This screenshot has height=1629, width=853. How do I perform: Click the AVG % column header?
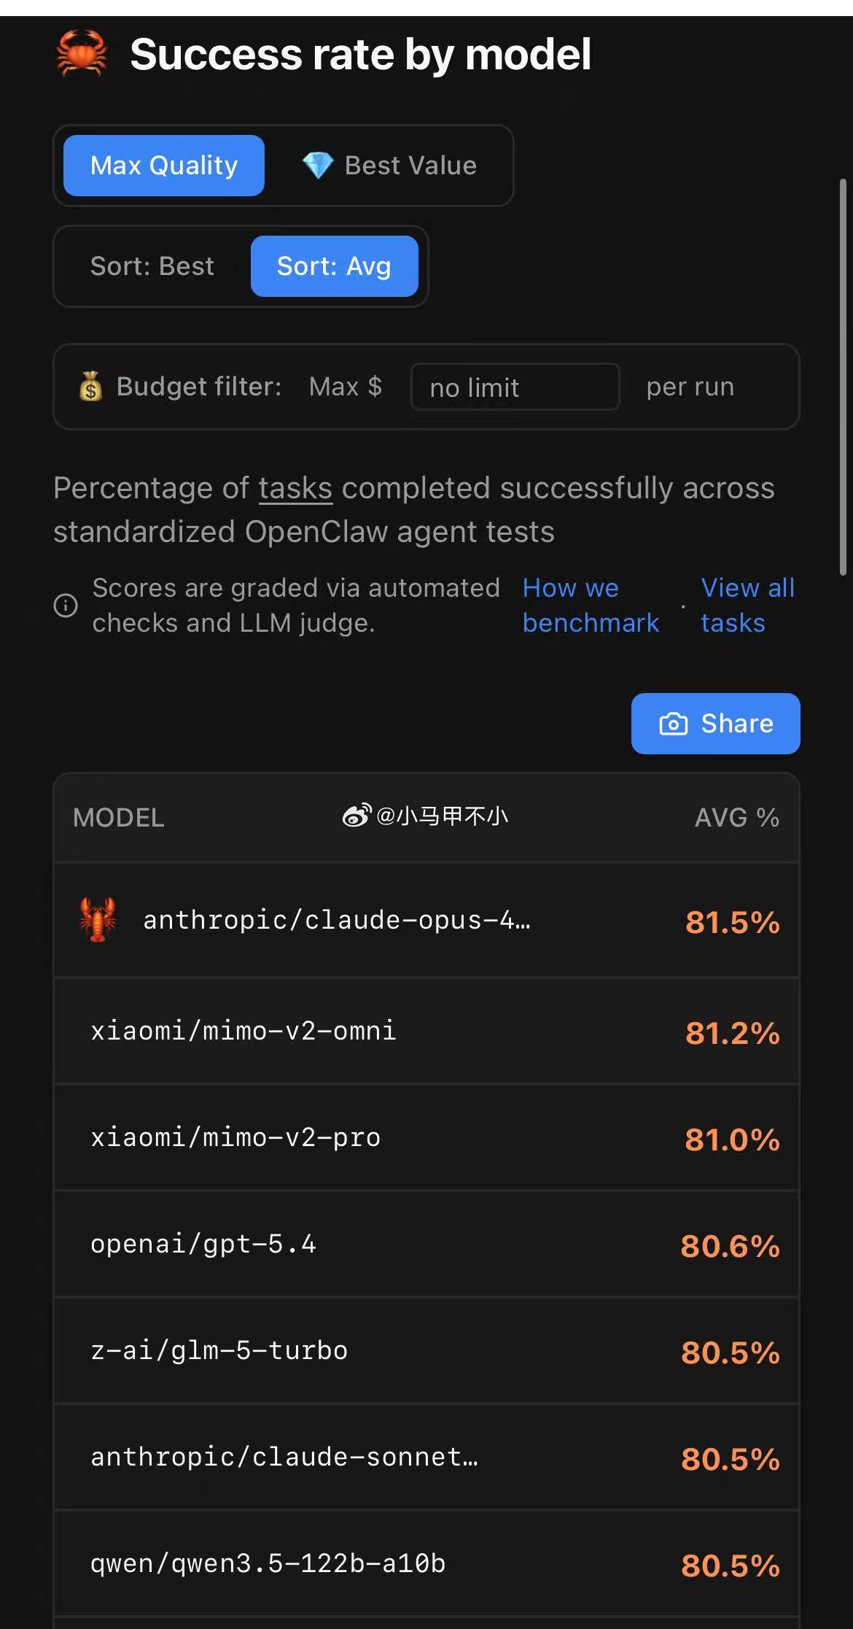[x=733, y=817]
